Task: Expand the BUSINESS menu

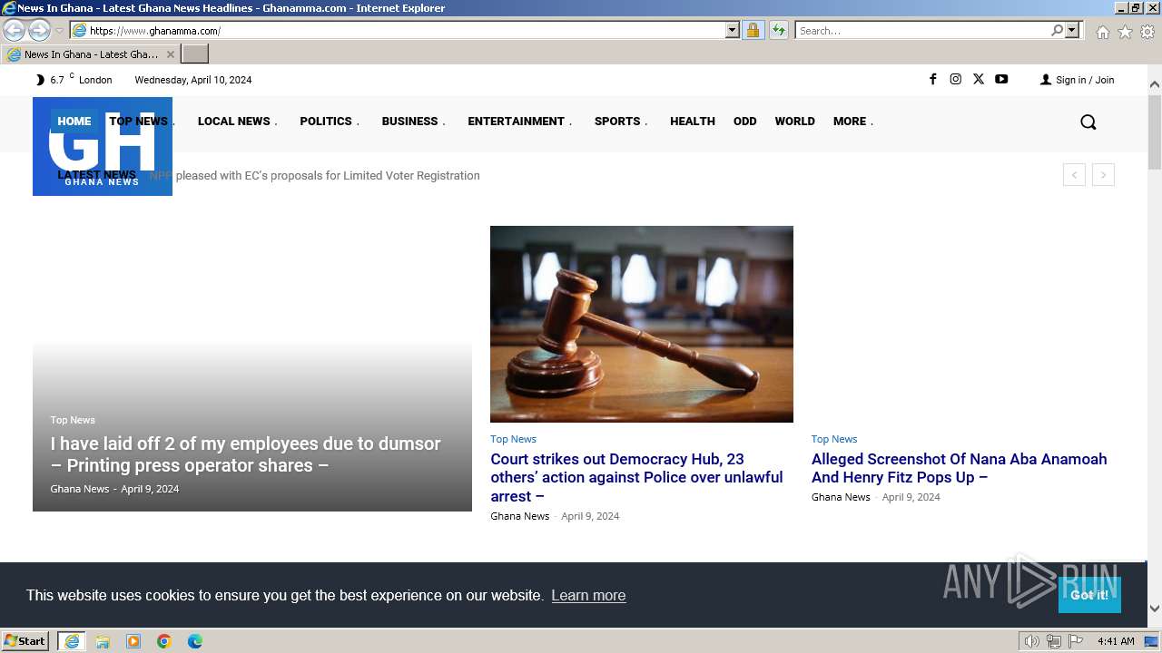Action: coord(413,121)
